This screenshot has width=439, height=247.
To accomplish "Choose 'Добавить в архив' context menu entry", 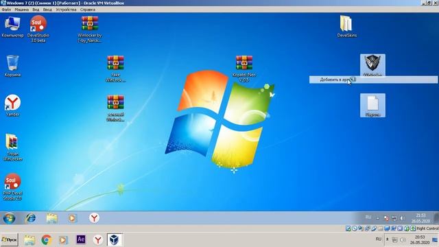I will pos(373,80).
